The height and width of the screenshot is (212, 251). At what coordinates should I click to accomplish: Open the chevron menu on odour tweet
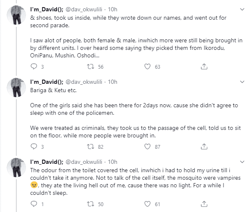coord(242,161)
